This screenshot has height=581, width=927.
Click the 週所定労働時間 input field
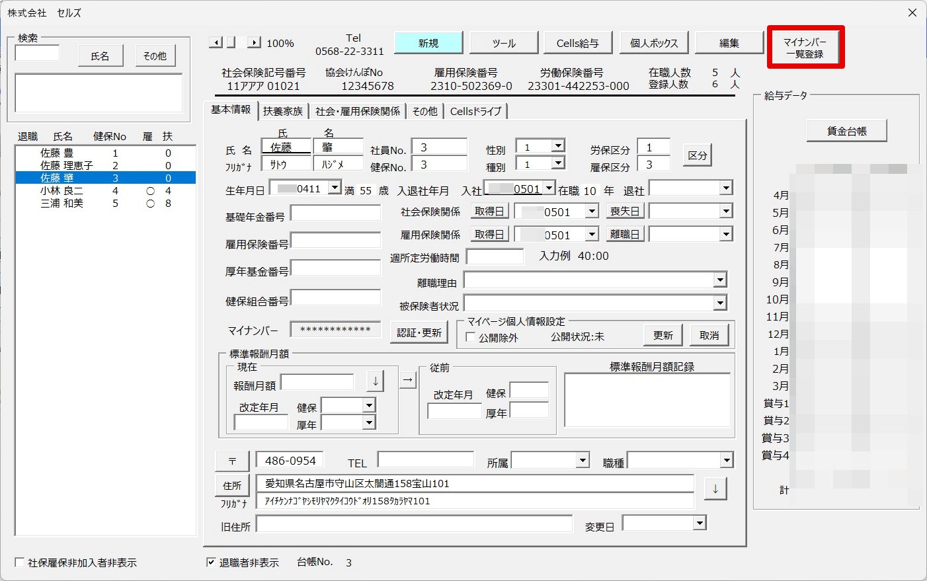[495, 257]
